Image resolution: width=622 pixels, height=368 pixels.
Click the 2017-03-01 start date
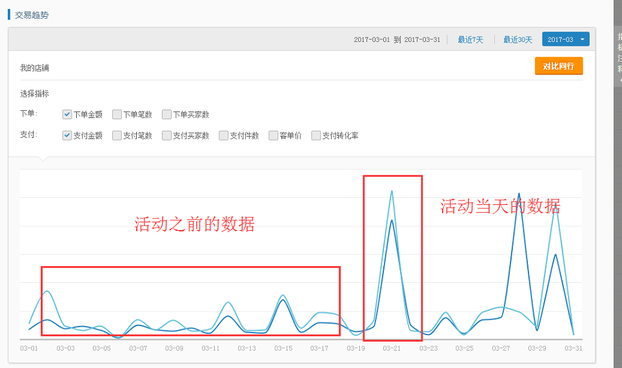point(372,40)
